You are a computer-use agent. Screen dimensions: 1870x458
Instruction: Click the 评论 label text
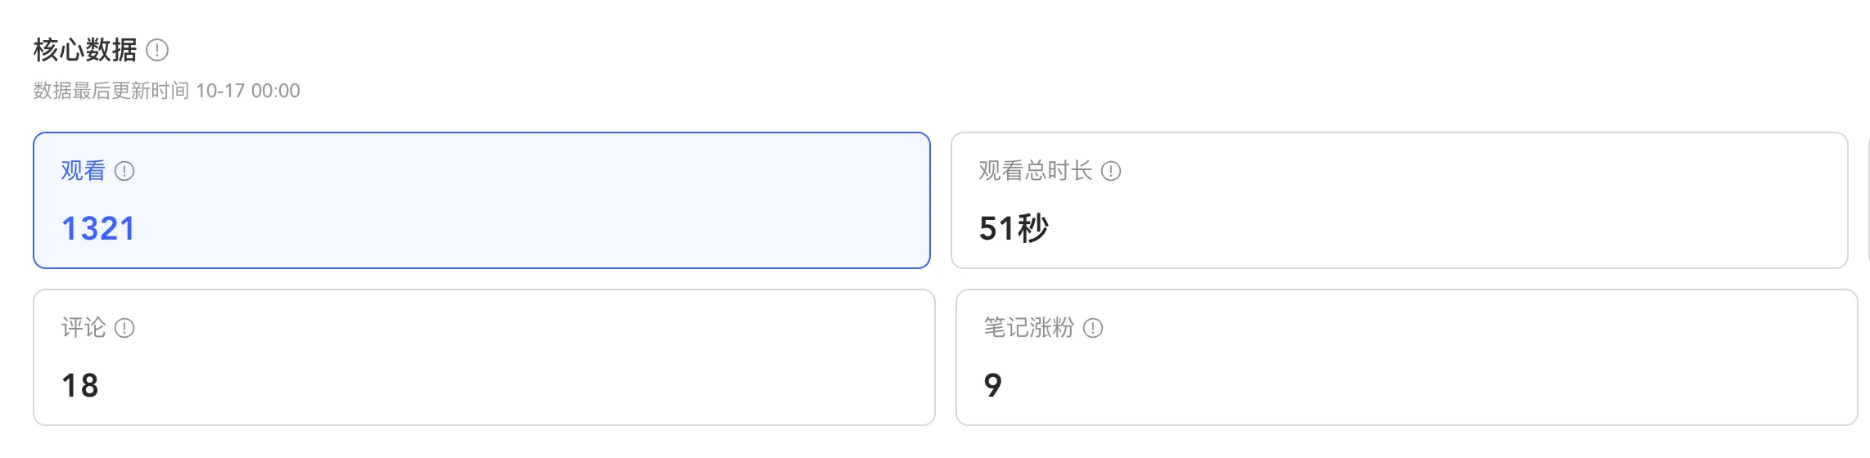84,328
